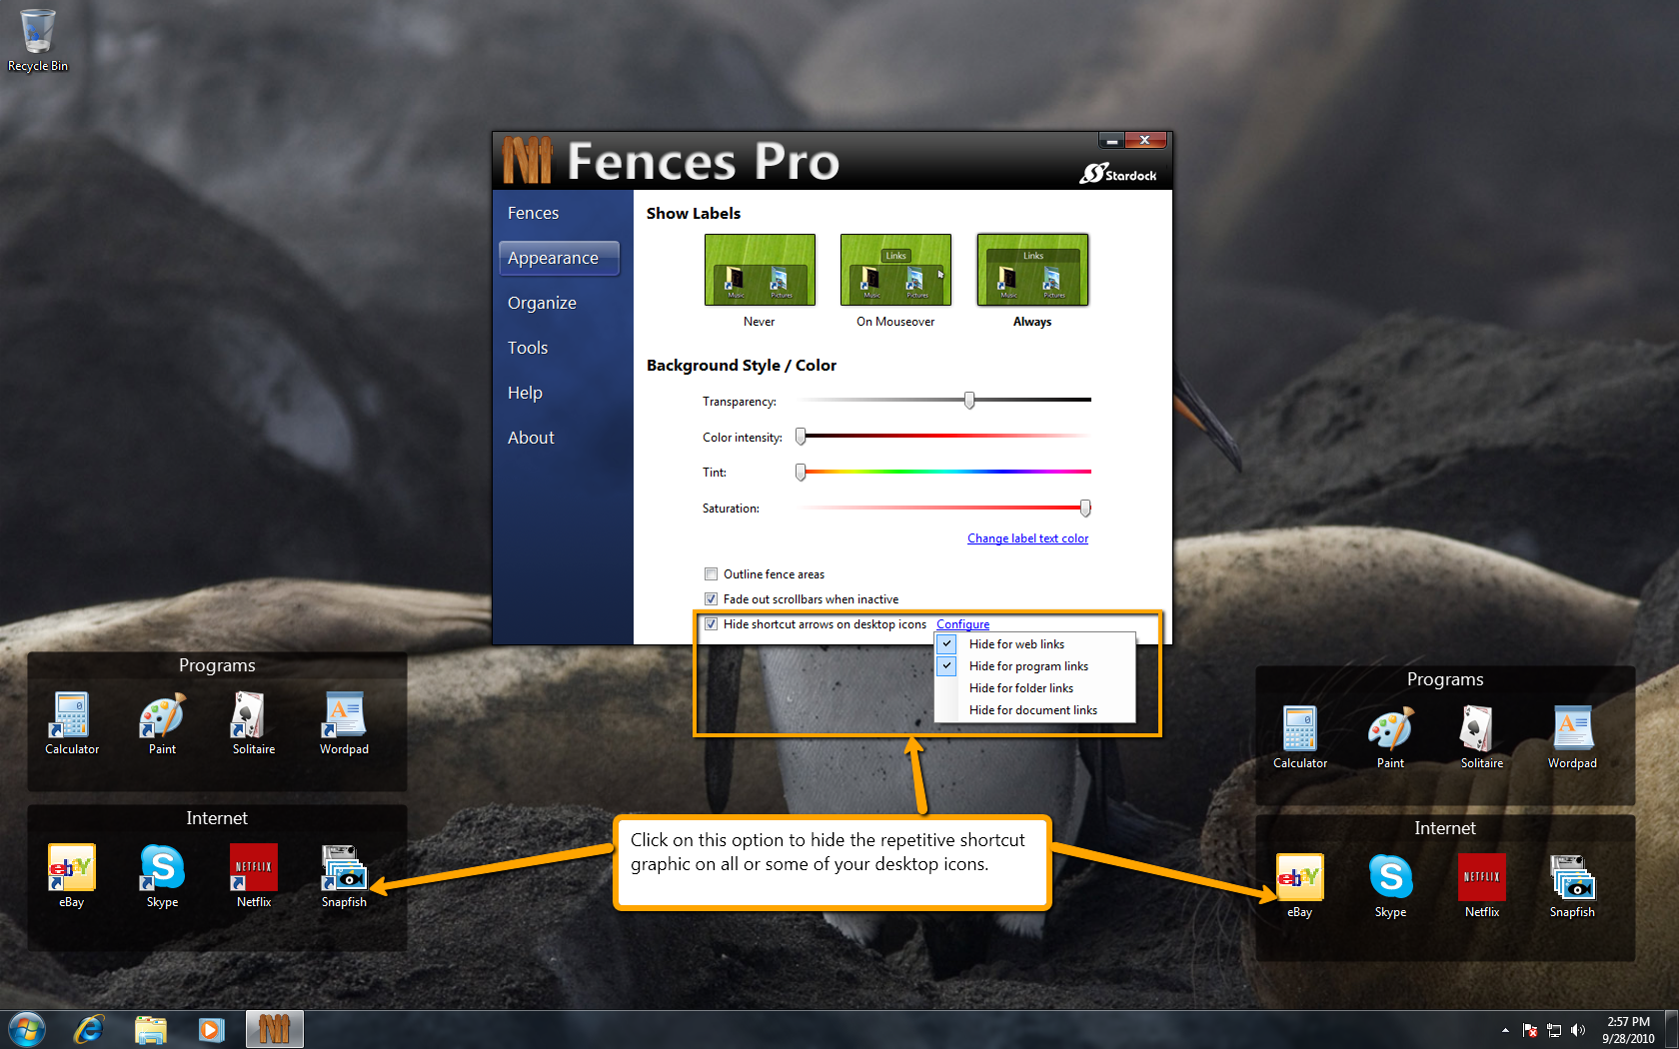
Task: Show hidden tray icons arrow
Action: click(x=1505, y=1030)
